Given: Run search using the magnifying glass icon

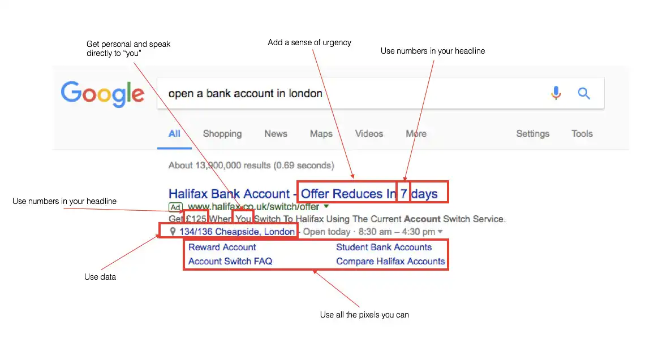Looking at the screenshot, I should (584, 93).
